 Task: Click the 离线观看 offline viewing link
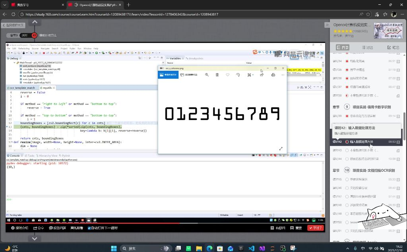77,228
